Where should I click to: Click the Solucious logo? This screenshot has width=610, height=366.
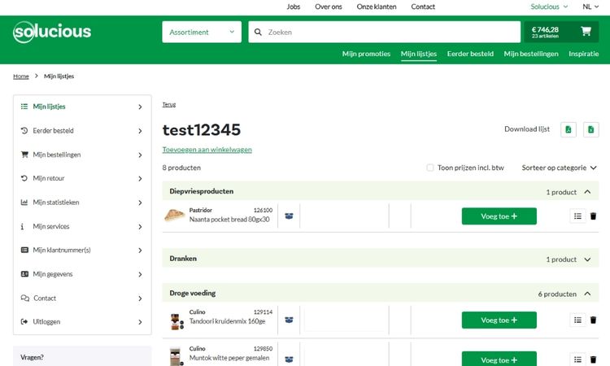pos(52,33)
